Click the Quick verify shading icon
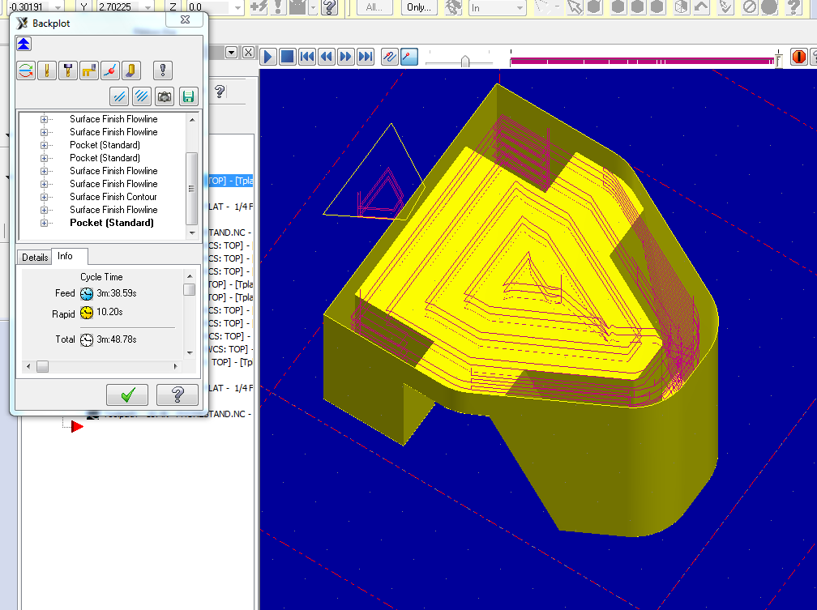This screenshot has height=610, width=817. click(131, 70)
